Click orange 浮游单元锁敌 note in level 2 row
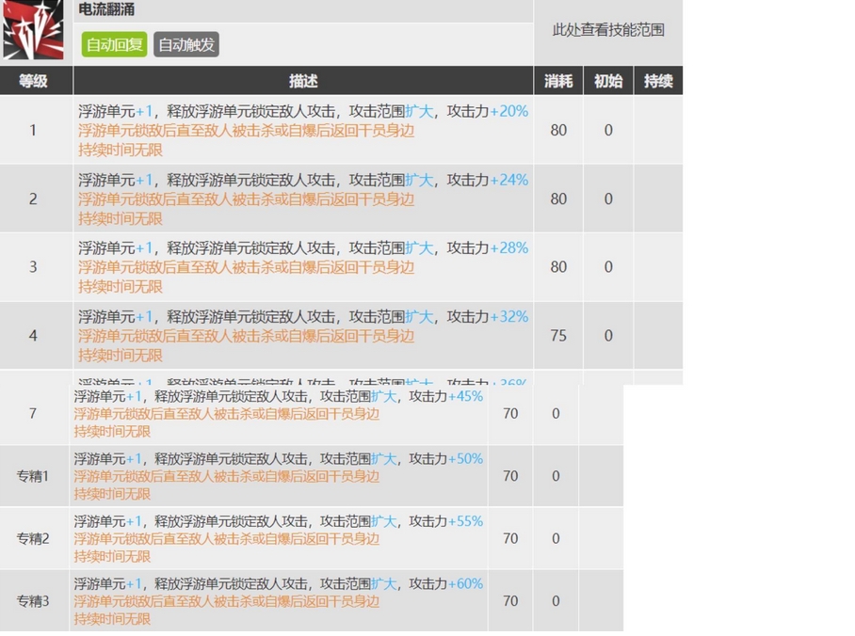The width and height of the screenshot is (855, 636). 247,199
